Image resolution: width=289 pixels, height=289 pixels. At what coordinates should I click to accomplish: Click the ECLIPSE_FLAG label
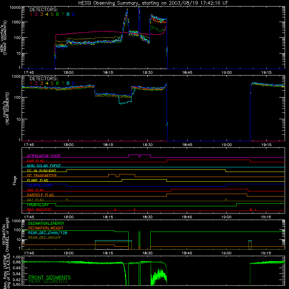39,185
